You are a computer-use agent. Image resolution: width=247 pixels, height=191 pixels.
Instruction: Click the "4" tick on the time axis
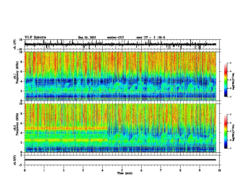point(103,170)
